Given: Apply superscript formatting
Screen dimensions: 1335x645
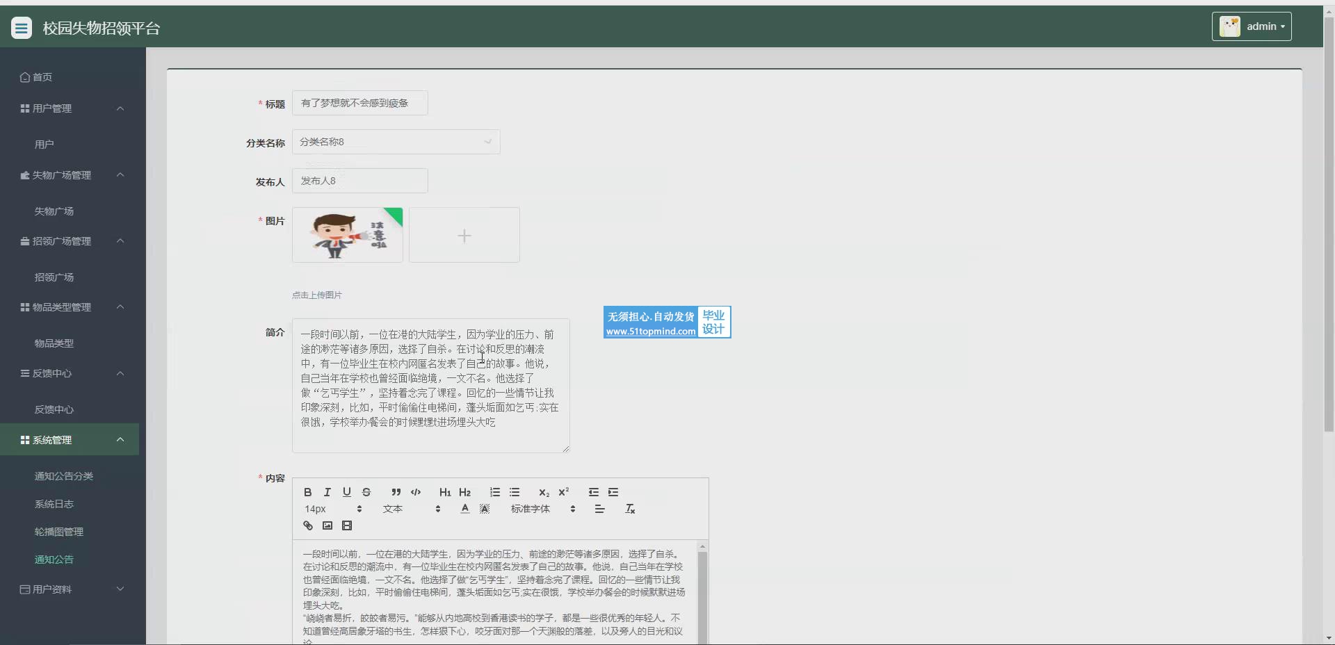Looking at the screenshot, I should [x=564, y=492].
